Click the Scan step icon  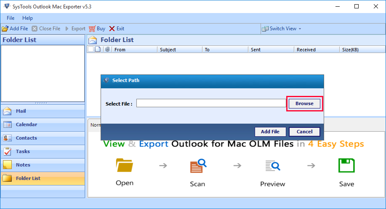[x=198, y=166]
